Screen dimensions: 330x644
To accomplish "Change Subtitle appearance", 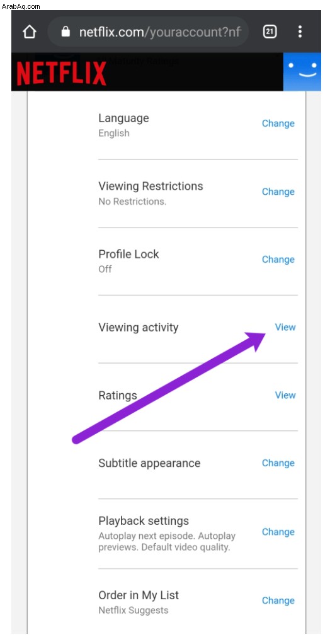I will point(278,463).
